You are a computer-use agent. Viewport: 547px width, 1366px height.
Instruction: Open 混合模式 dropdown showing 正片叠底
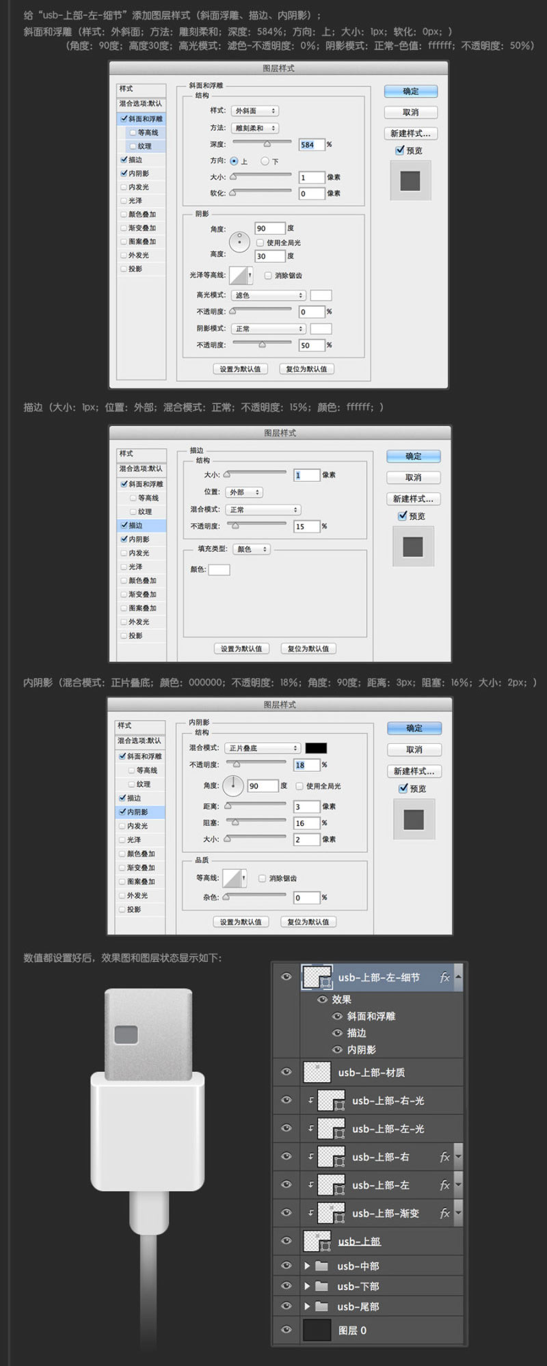(263, 748)
